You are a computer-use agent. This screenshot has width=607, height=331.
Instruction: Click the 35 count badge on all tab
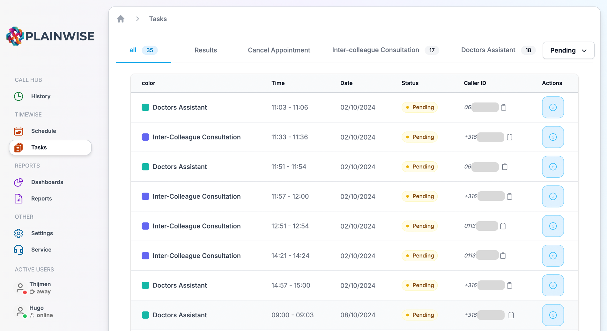(x=150, y=50)
